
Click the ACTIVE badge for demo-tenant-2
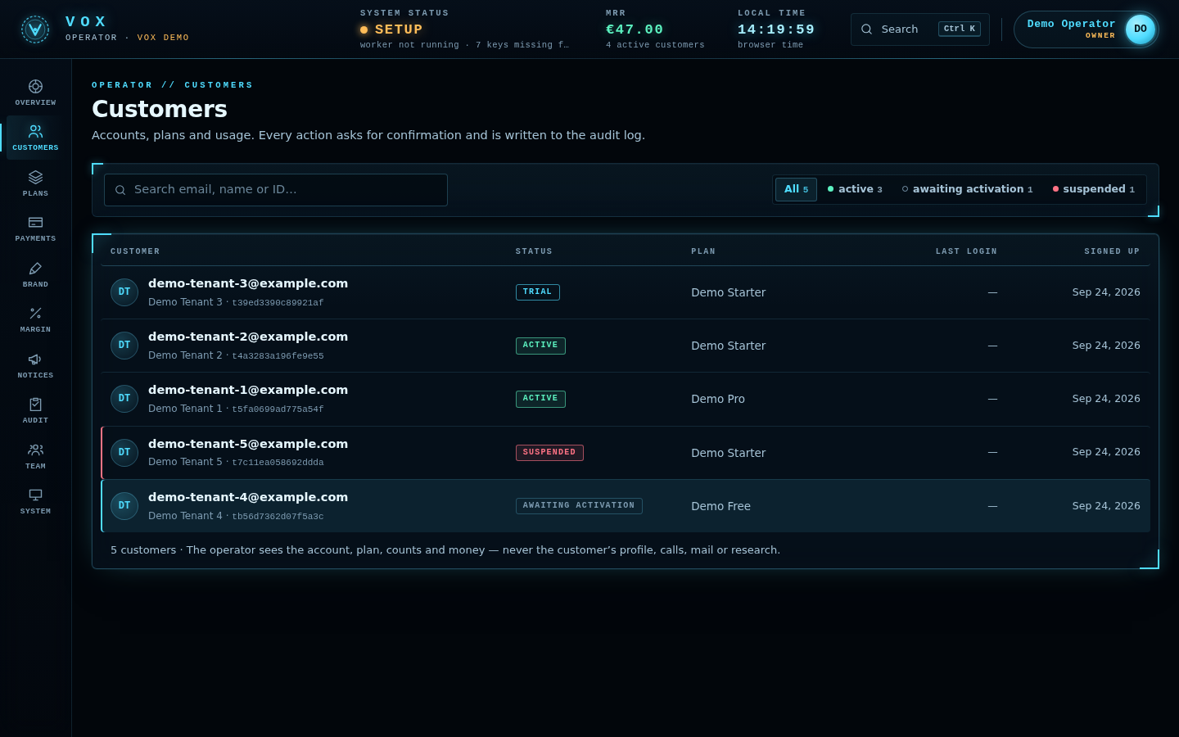coord(540,346)
